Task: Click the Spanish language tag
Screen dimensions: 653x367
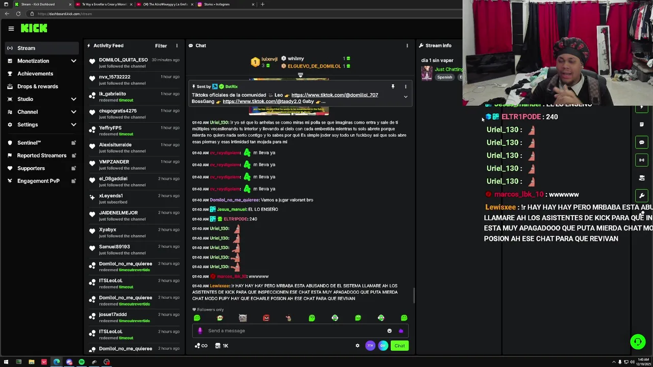Action: (444, 77)
